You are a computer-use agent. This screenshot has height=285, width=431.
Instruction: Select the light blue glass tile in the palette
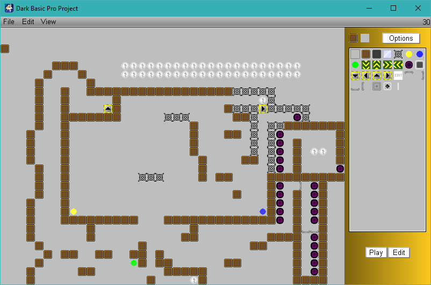pyautogui.click(x=387, y=54)
